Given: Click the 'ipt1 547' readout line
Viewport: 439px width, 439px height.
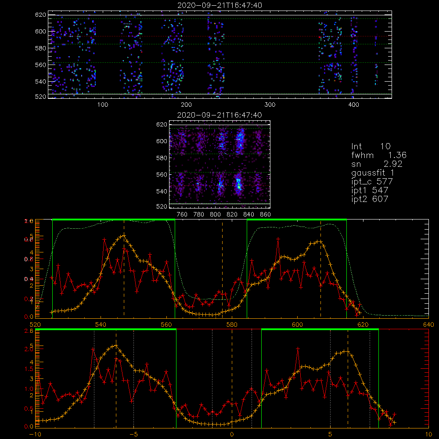Looking at the screenshot, I should (x=370, y=191).
